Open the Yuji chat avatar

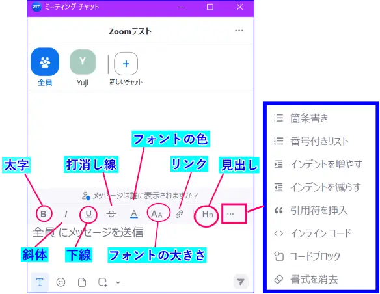[x=83, y=62]
